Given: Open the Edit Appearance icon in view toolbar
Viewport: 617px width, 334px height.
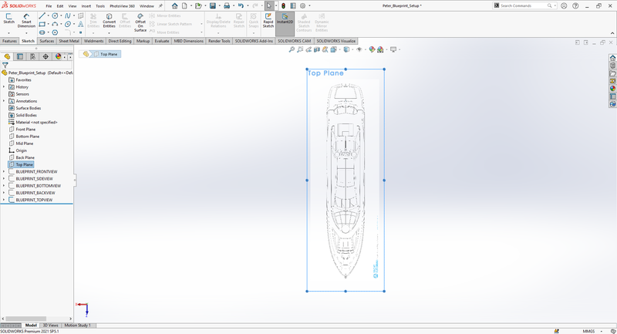Looking at the screenshot, I should [x=372, y=49].
